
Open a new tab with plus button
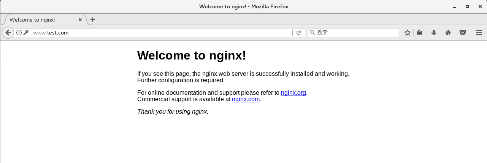coord(93,20)
